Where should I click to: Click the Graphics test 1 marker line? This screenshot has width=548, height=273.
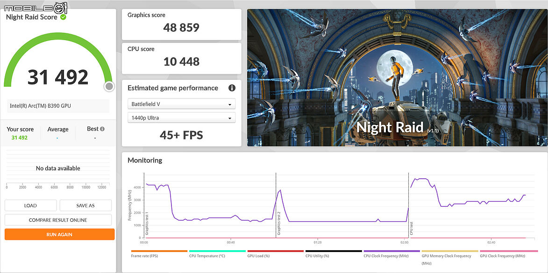click(x=144, y=205)
